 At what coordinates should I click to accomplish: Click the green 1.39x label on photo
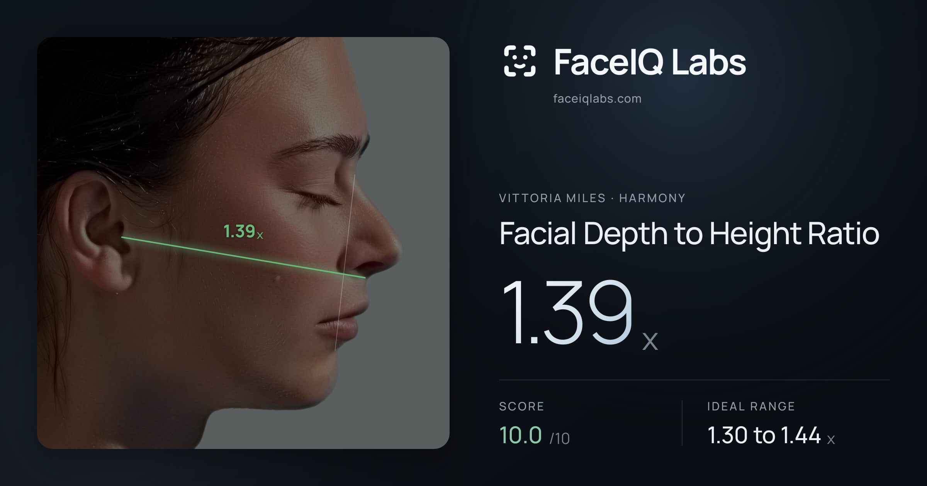pyautogui.click(x=243, y=231)
